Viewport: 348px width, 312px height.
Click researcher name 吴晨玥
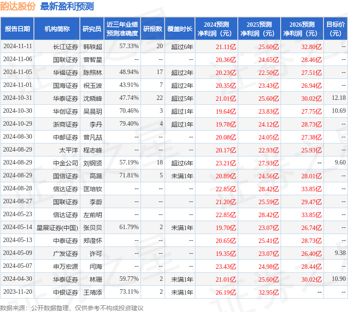click(93, 111)
